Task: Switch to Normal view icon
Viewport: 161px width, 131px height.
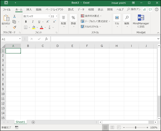Action: tap(105, 127)
